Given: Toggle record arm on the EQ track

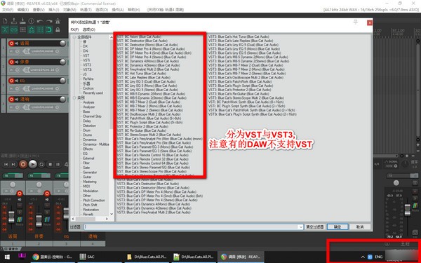Looking at the screenshot, I should point(11,81).
